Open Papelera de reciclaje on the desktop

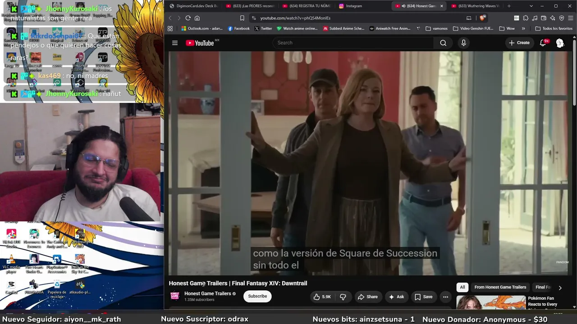(57, 289)
